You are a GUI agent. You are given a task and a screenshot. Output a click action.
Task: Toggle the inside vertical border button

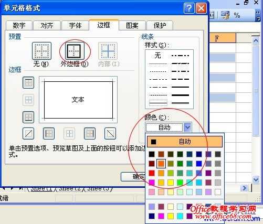coord(69,133)
